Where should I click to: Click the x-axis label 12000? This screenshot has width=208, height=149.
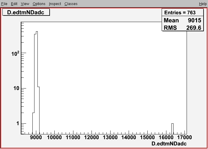[92, 137]
